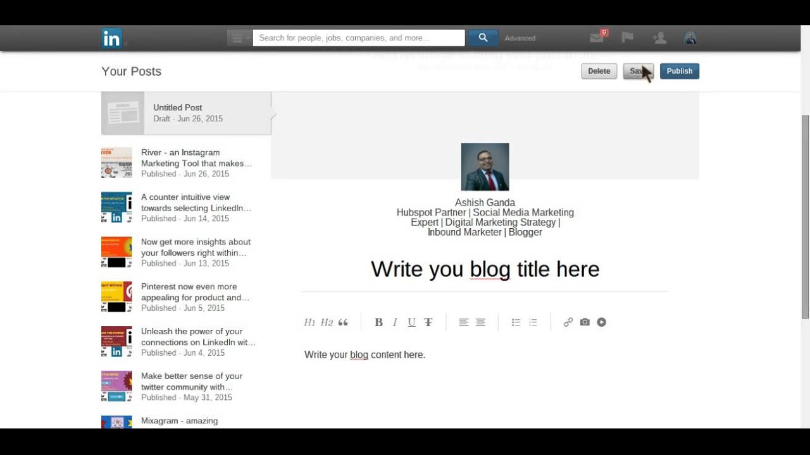This screenshot has width=810, height=455.
Task: Toggle strikethrough formatting
Action: pos(428,322)
